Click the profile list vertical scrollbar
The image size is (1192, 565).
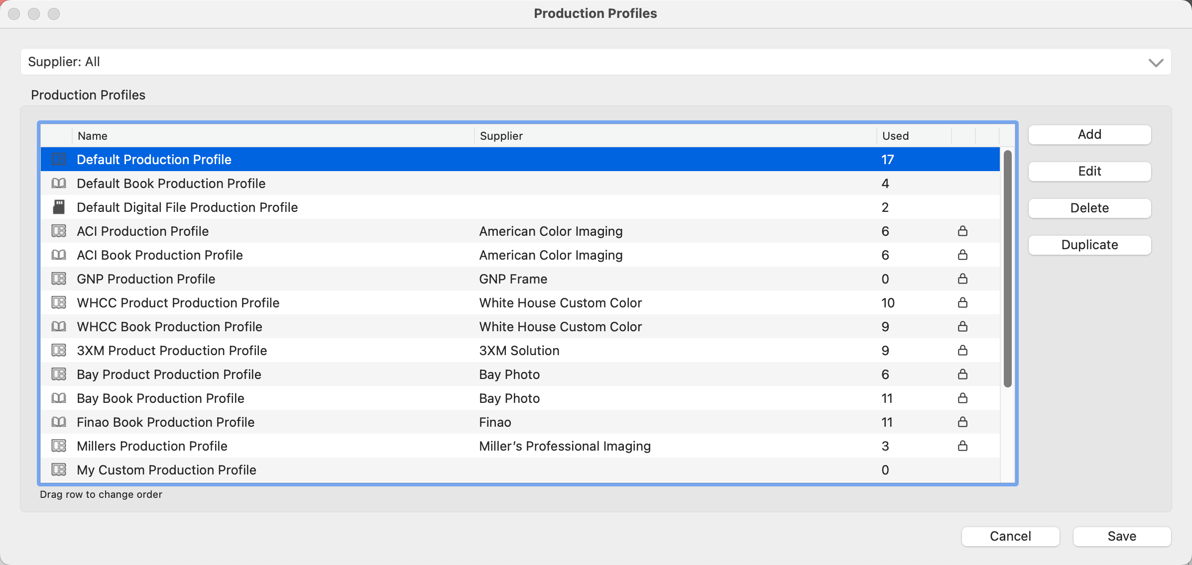[x=1007, y=269]
